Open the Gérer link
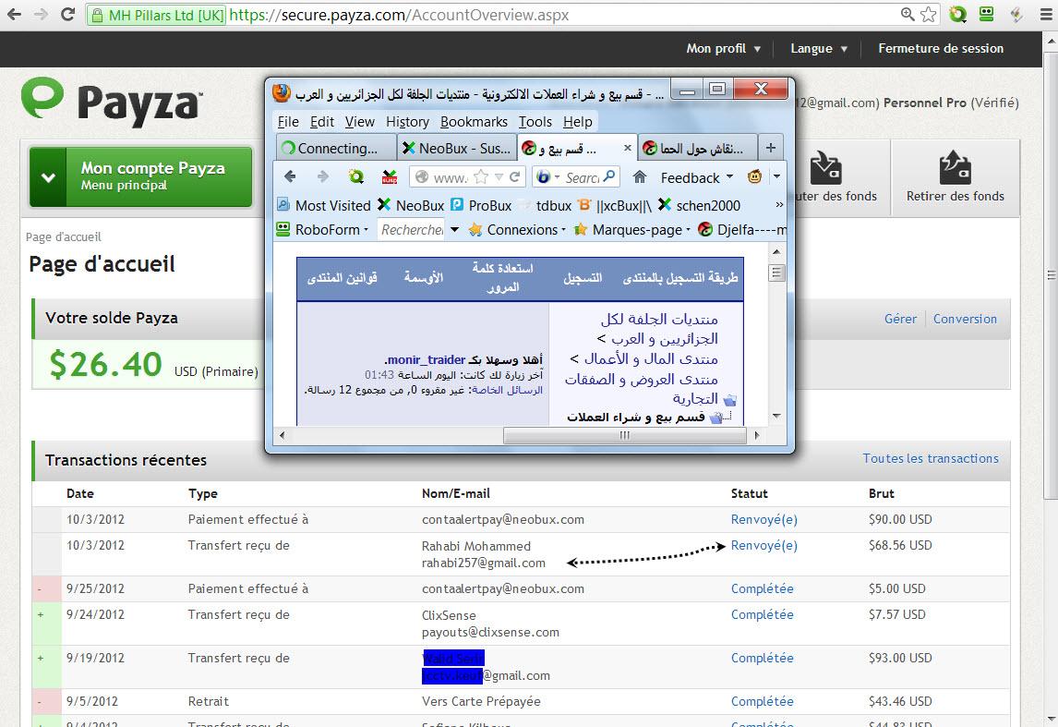The width and height of the screenshot is (1058, 727). pyautogui.click(x=900, y=319)
